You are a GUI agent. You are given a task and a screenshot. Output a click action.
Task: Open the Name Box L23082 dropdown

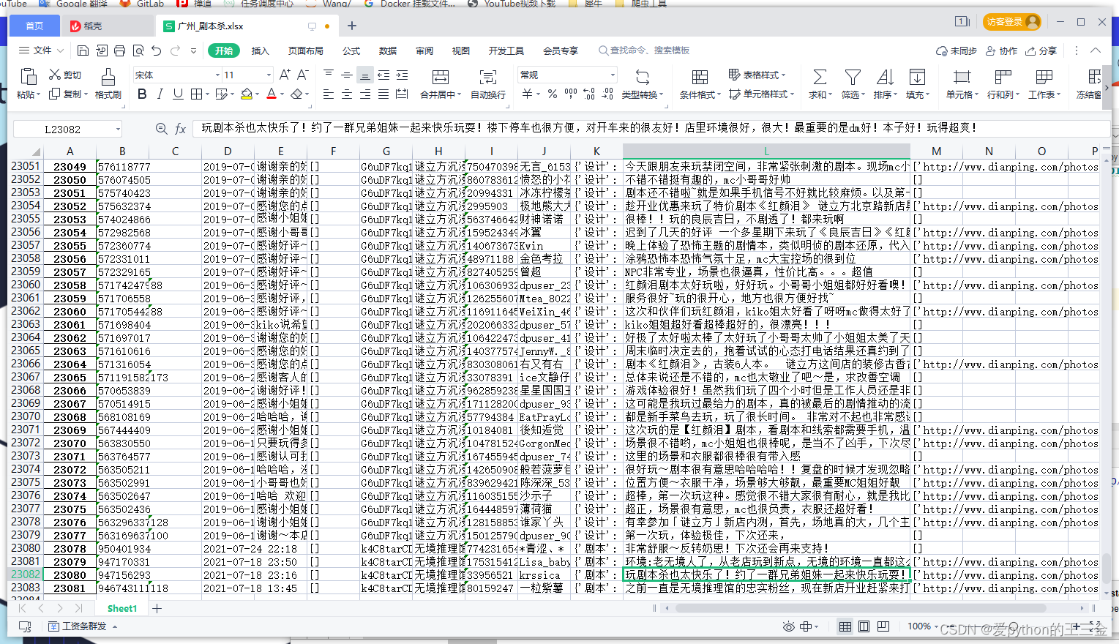pos(118,129)
